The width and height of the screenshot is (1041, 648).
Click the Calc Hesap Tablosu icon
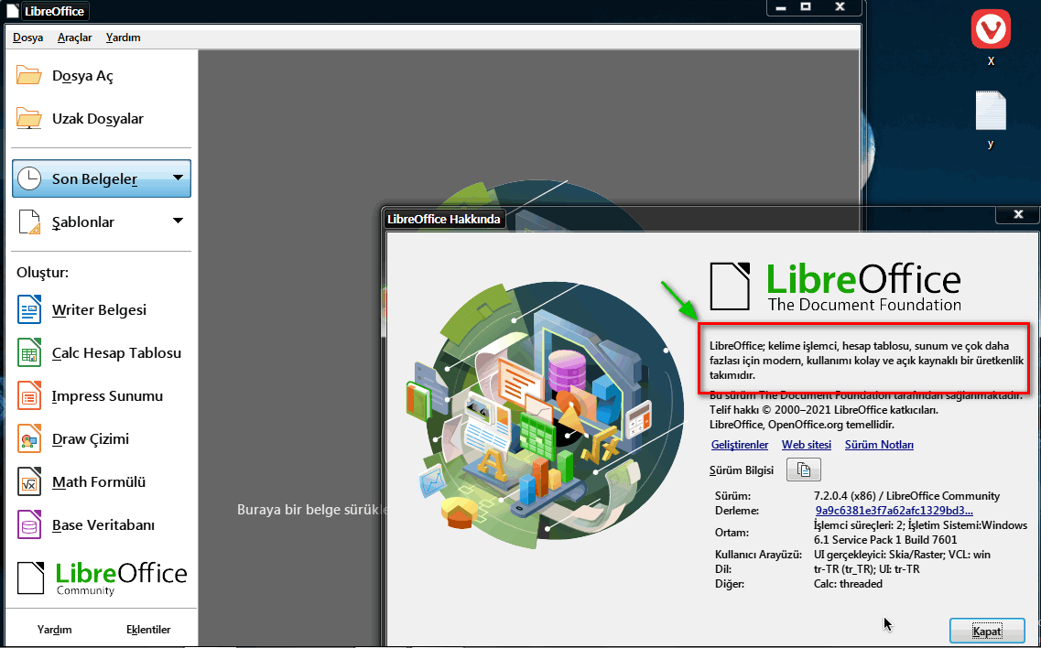29,353
